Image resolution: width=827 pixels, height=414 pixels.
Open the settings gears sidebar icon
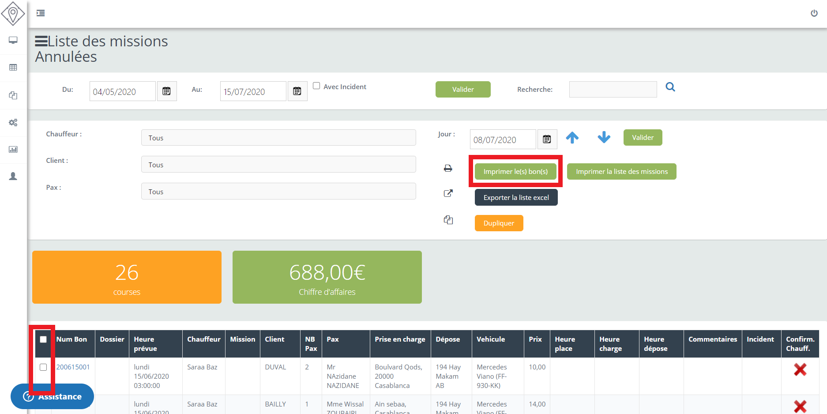[13, 122]
